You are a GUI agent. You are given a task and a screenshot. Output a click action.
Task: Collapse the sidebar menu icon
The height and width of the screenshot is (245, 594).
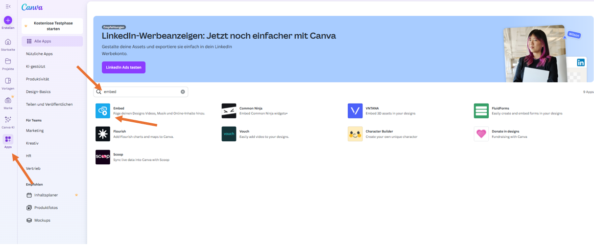[8, 6]
